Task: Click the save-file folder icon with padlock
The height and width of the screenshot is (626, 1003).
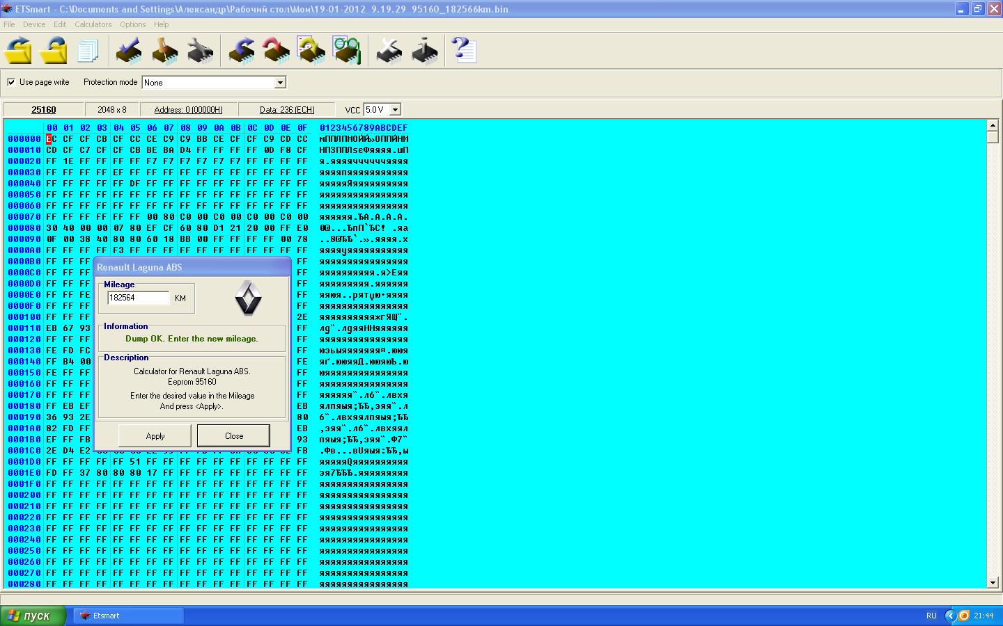Action: (x=53, y=51)
